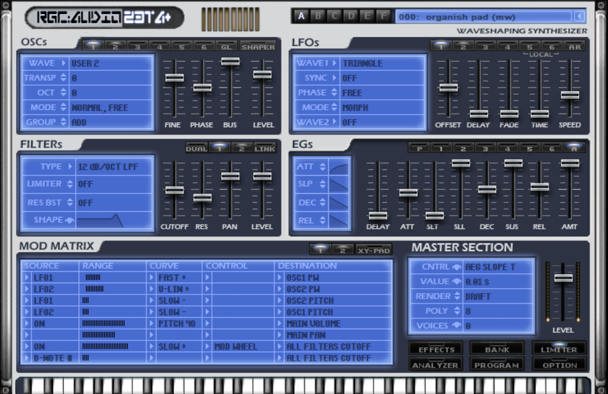The width and height of the screenshot is (608, 394).
Task: Switch to EG tab P
Action: coord(420,148)
